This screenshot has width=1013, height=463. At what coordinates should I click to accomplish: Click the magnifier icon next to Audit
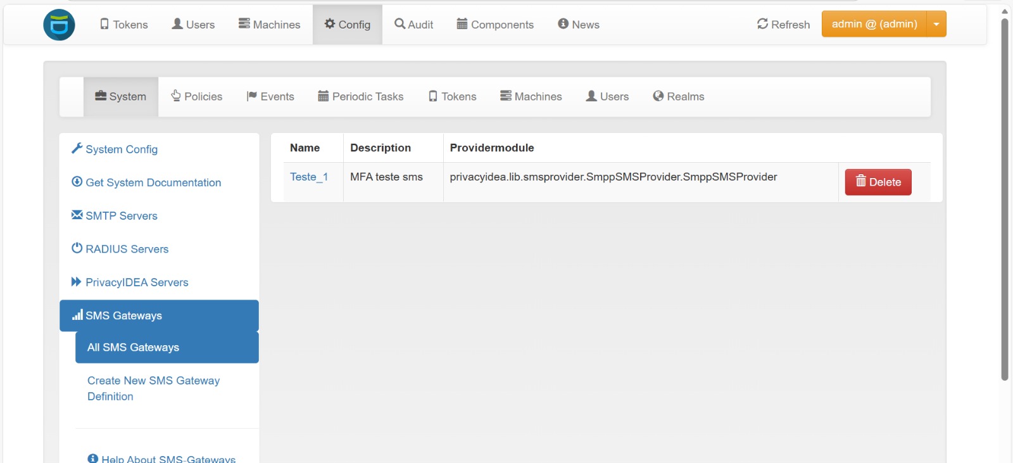[x=400, y=24]
